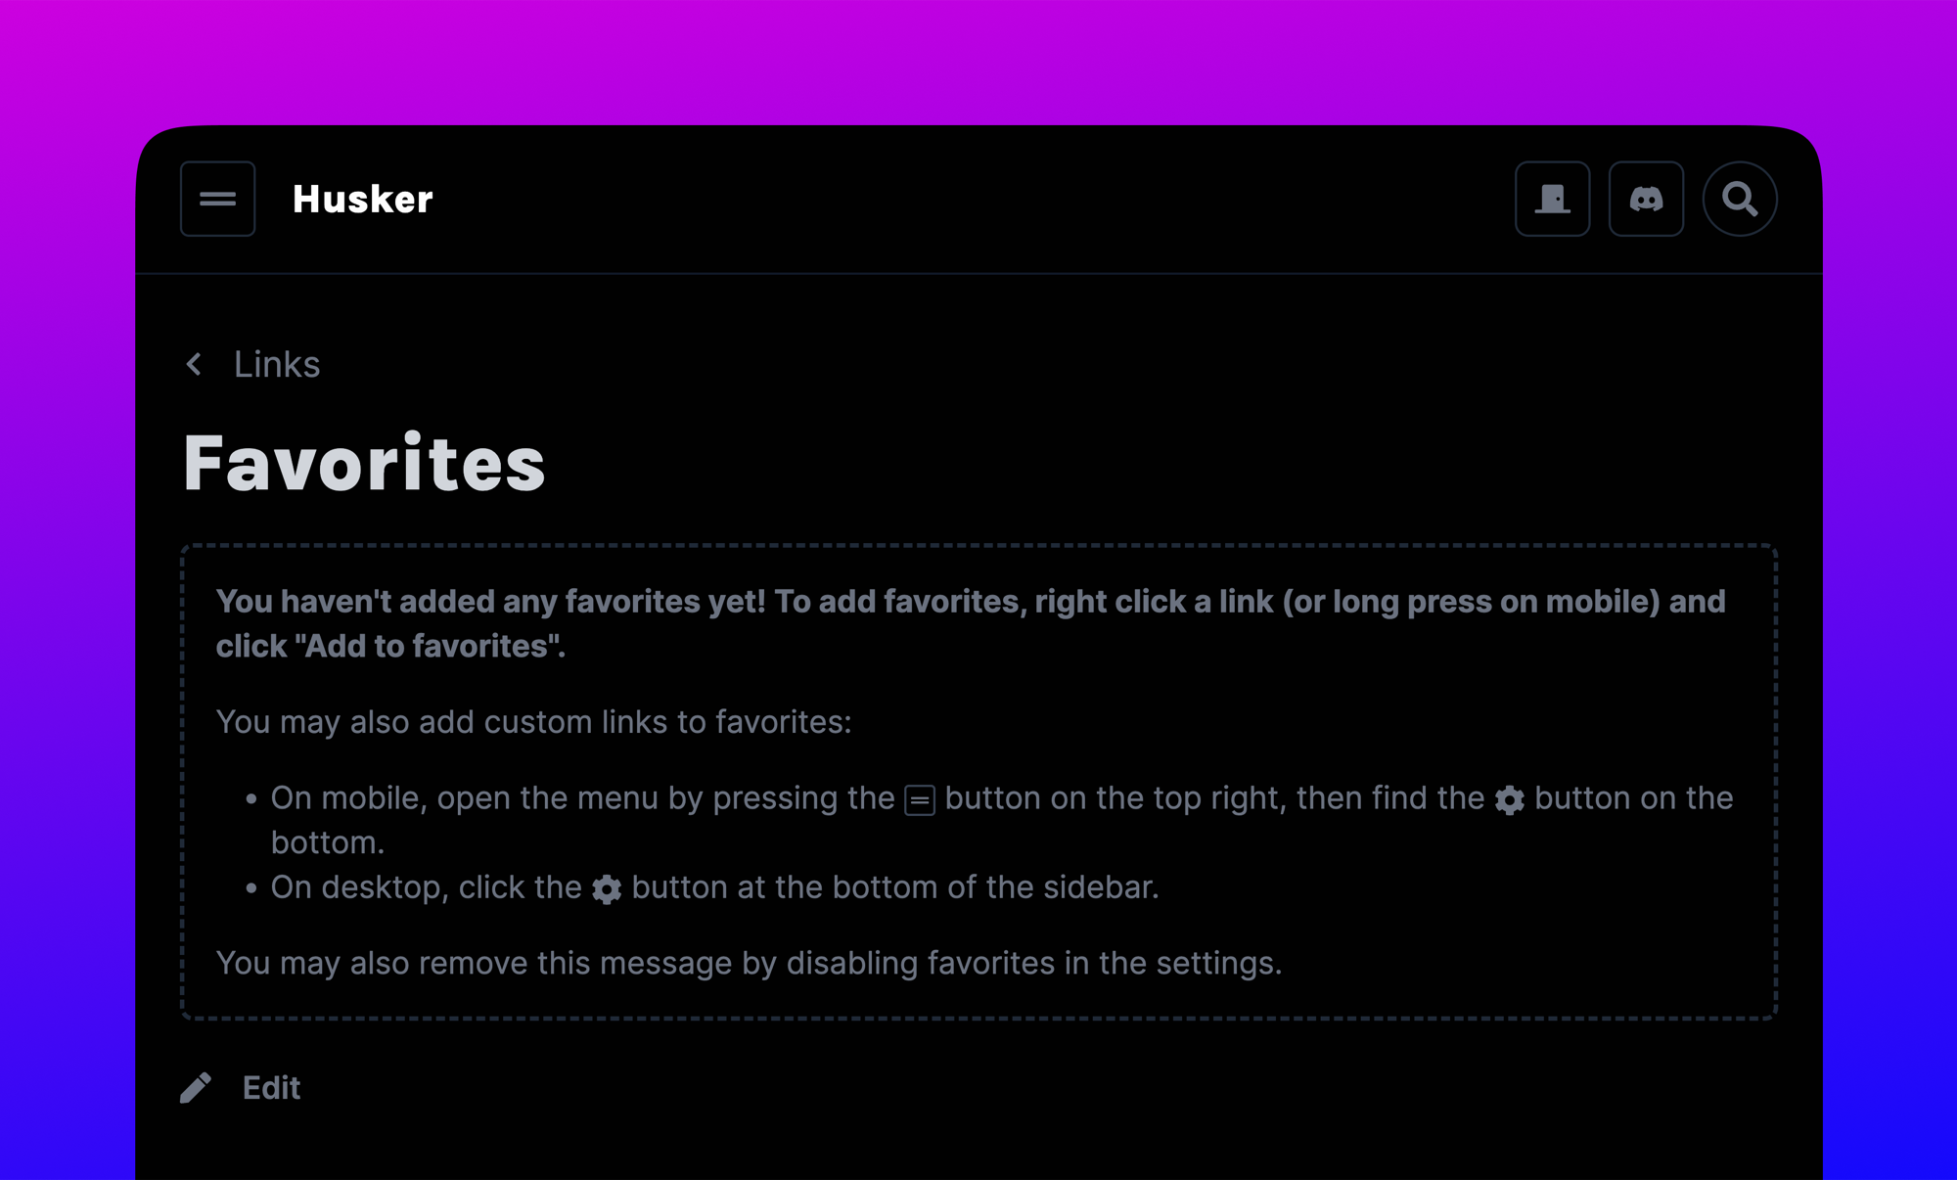Click the Favorites page heading

(x=364, y=463)
